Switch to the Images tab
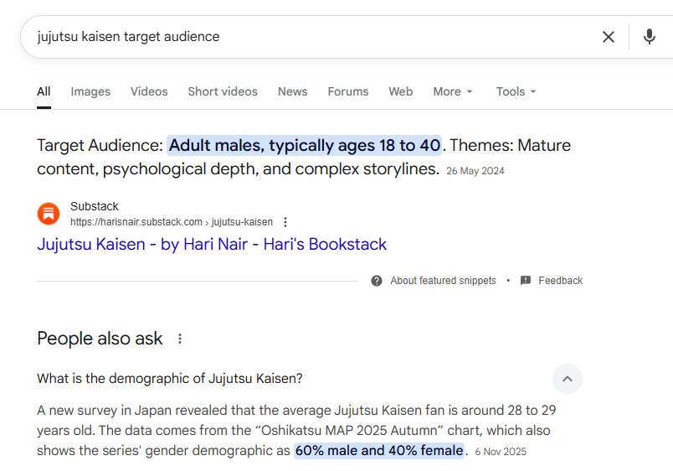Viewport: 673px width, 471px height. (90, 91)
